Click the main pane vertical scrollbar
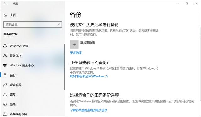201x117 pixels. coord(200,64)
